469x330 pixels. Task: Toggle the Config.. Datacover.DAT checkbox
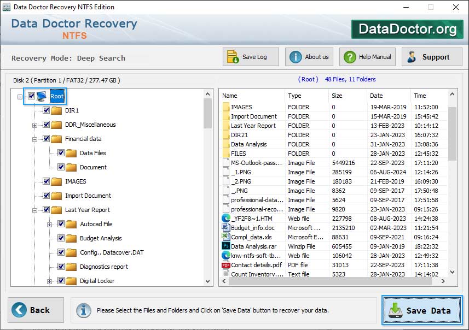tap(61, 252)
